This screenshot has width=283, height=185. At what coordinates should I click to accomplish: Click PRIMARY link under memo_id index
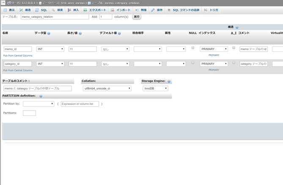click(x=214, y=55)
